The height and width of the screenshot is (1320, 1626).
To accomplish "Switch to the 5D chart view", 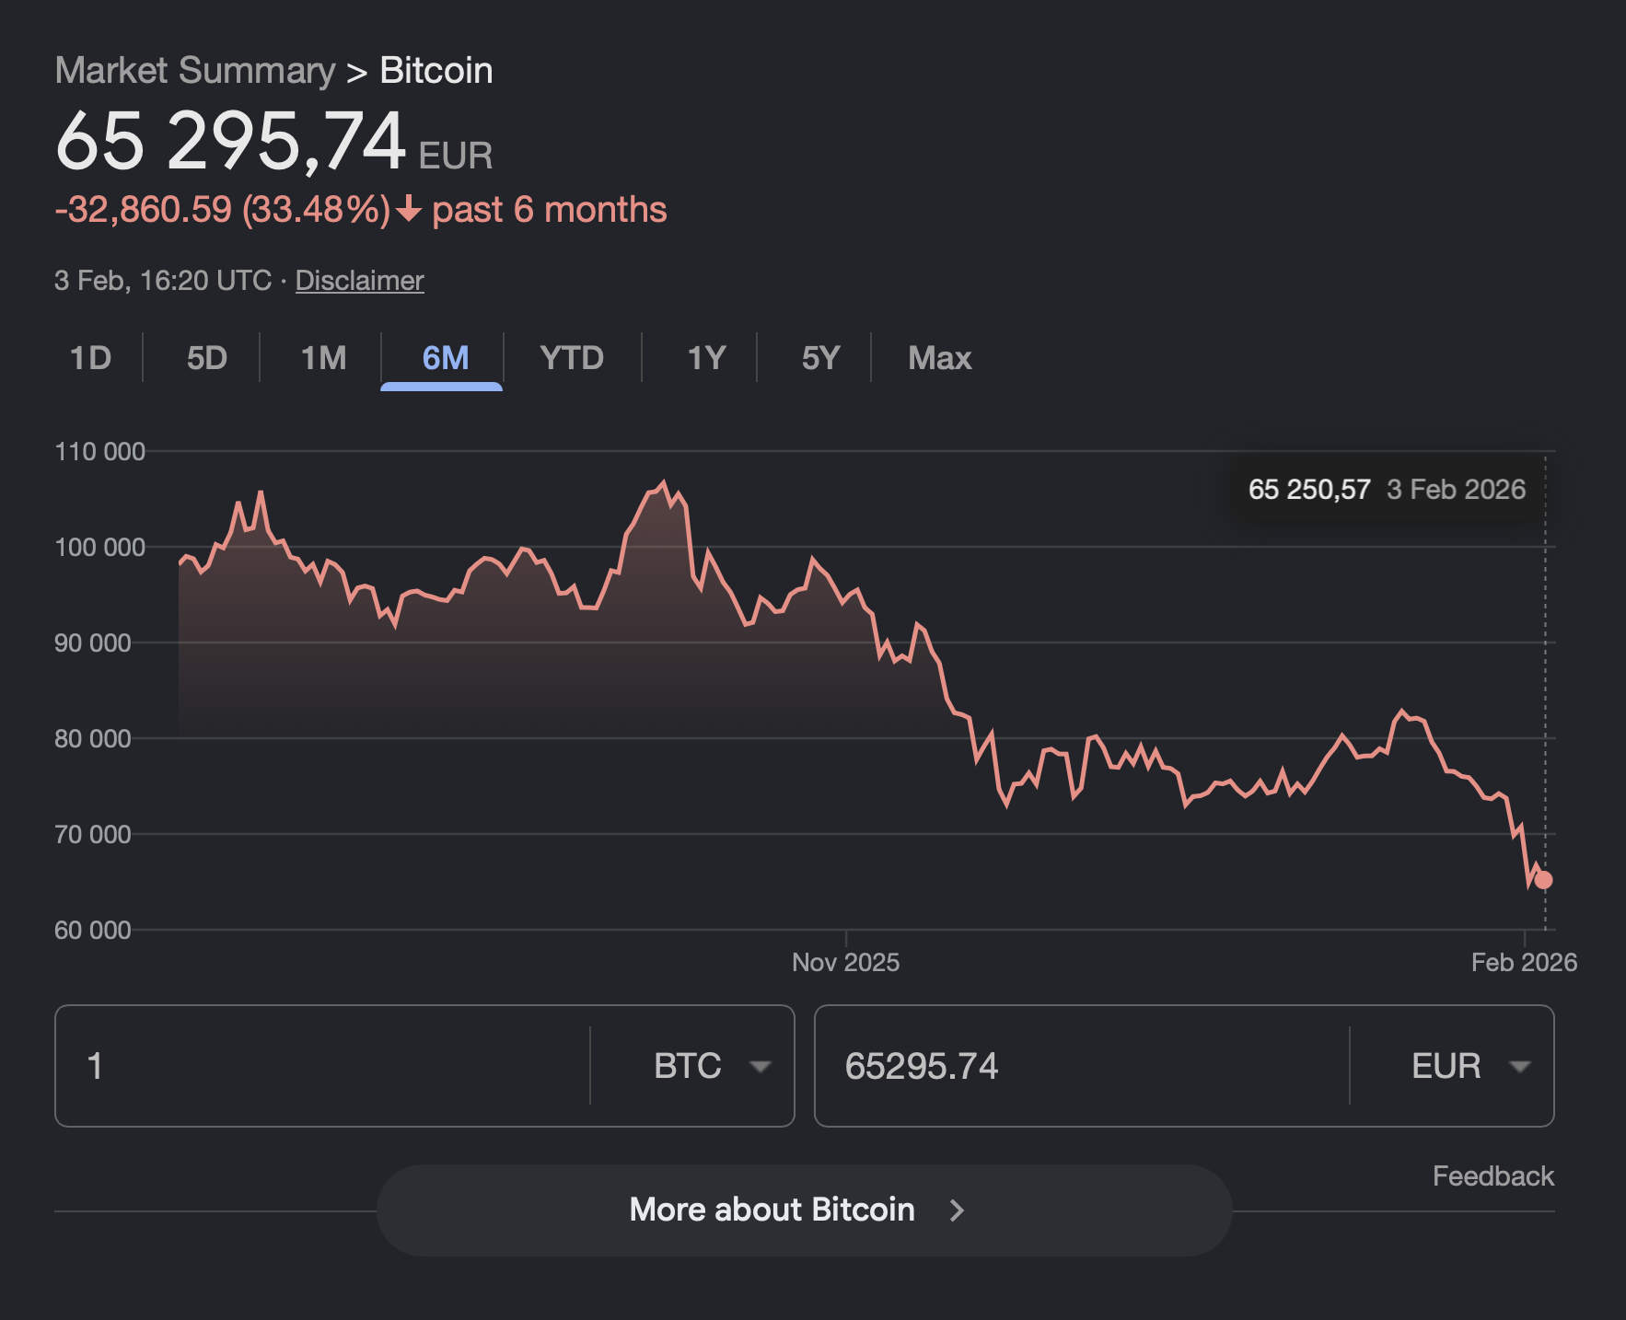I will (x=206, y=357).
